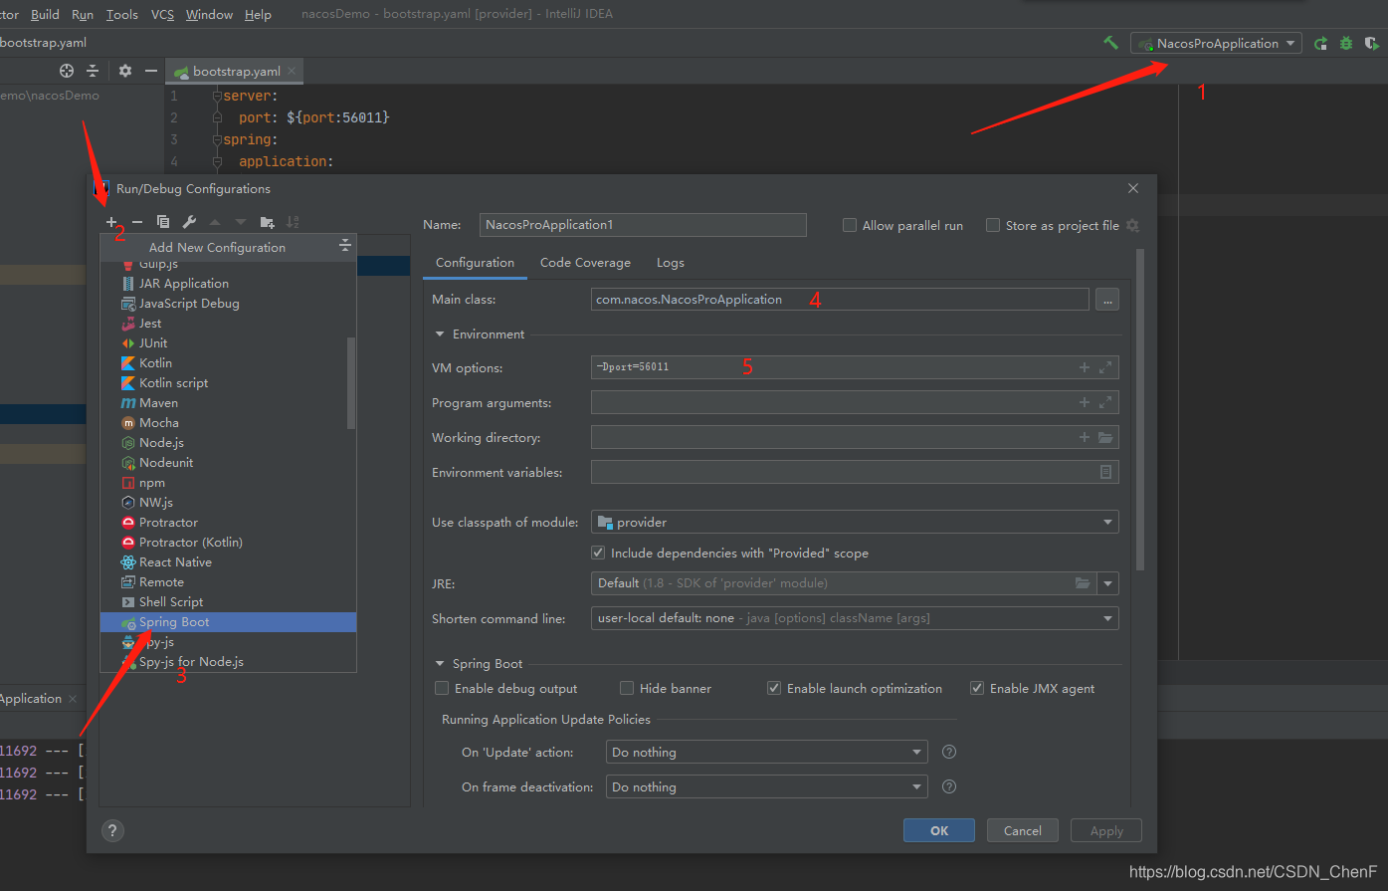Enable the Enable debug output checkbox
Image resolution: width=1388 pixels, height=891 pixels.
tap(442, 688)
